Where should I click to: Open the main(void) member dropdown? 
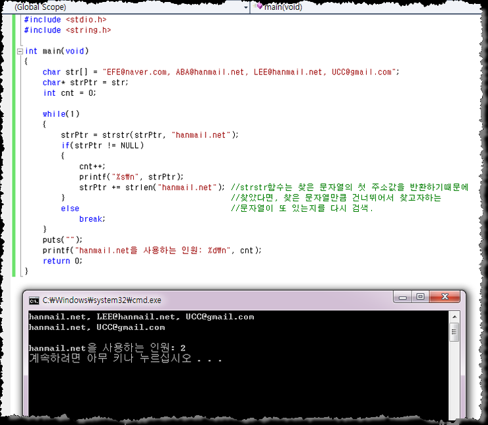click(367, 7)
